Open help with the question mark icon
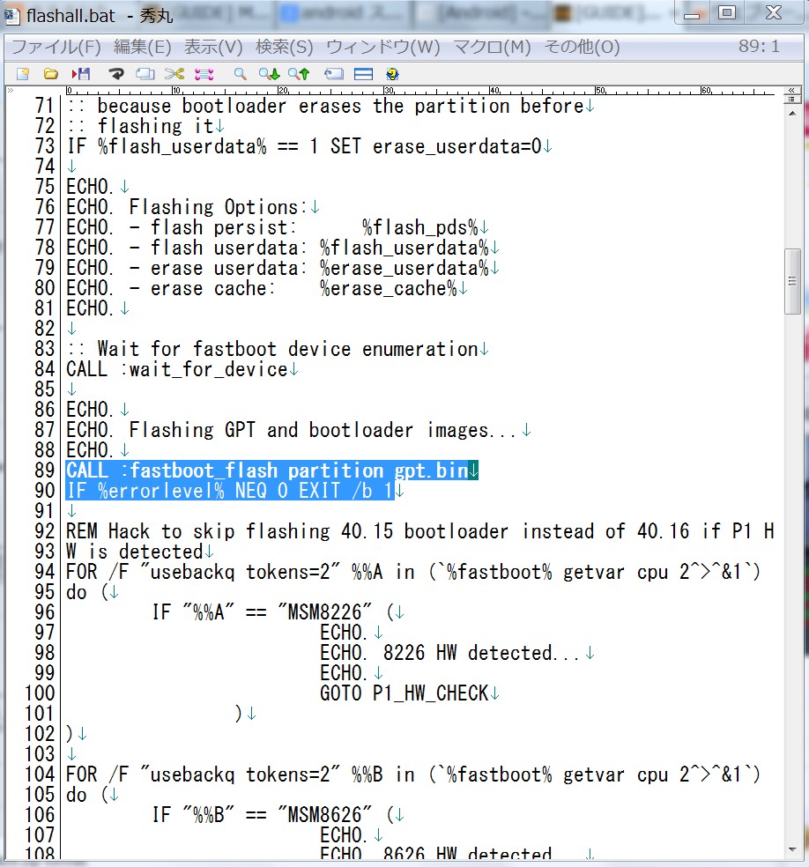 pyautogui.click(x=393, y=73)
